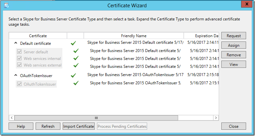255x136 pixels.
Task: Click the horizontal scrollbar right arrow
Action: (216, 118)
